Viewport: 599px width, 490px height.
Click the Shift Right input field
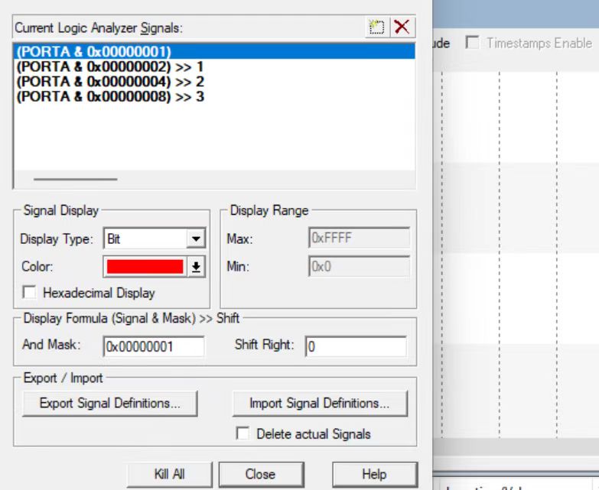point(356,346)
